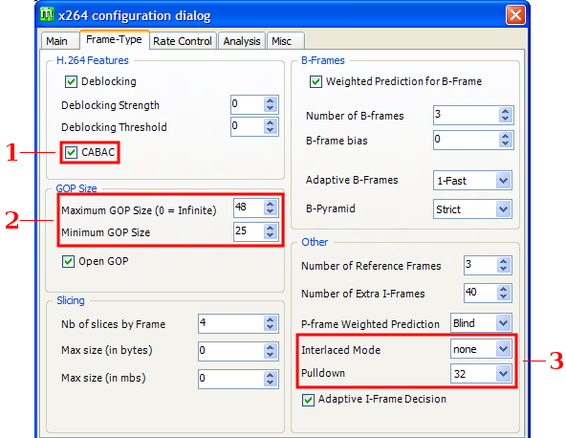Decrease Deblocking Strength with down arrow
Viewport: 566px width, 438px height.
click(271, 109)
